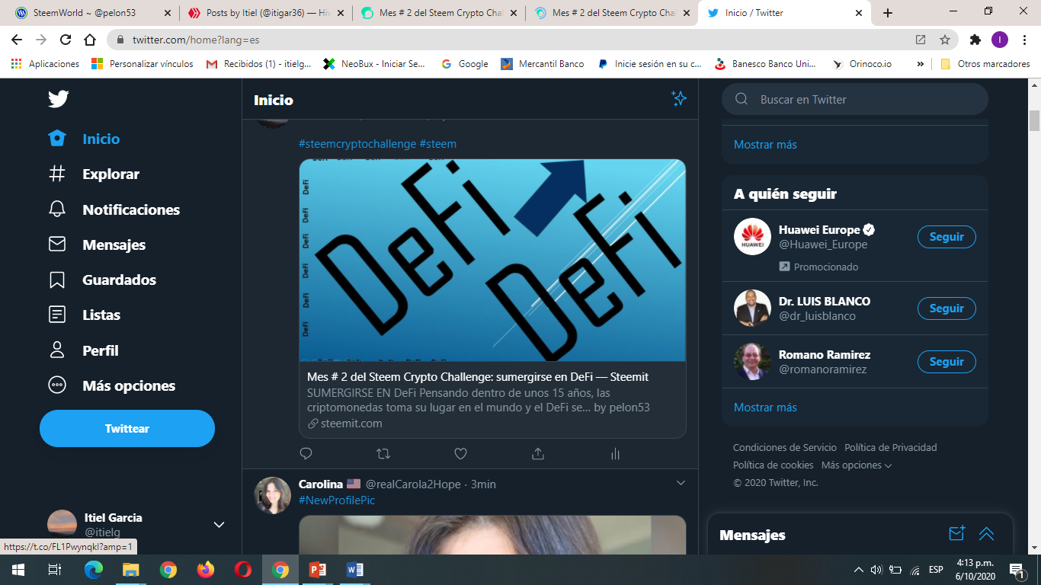Click the page vertical scrollbar thumb

(x=1034, y=120)
